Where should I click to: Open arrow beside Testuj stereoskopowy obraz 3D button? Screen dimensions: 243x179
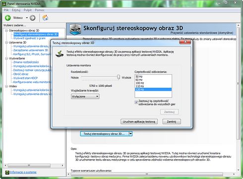tap(130, 134)
